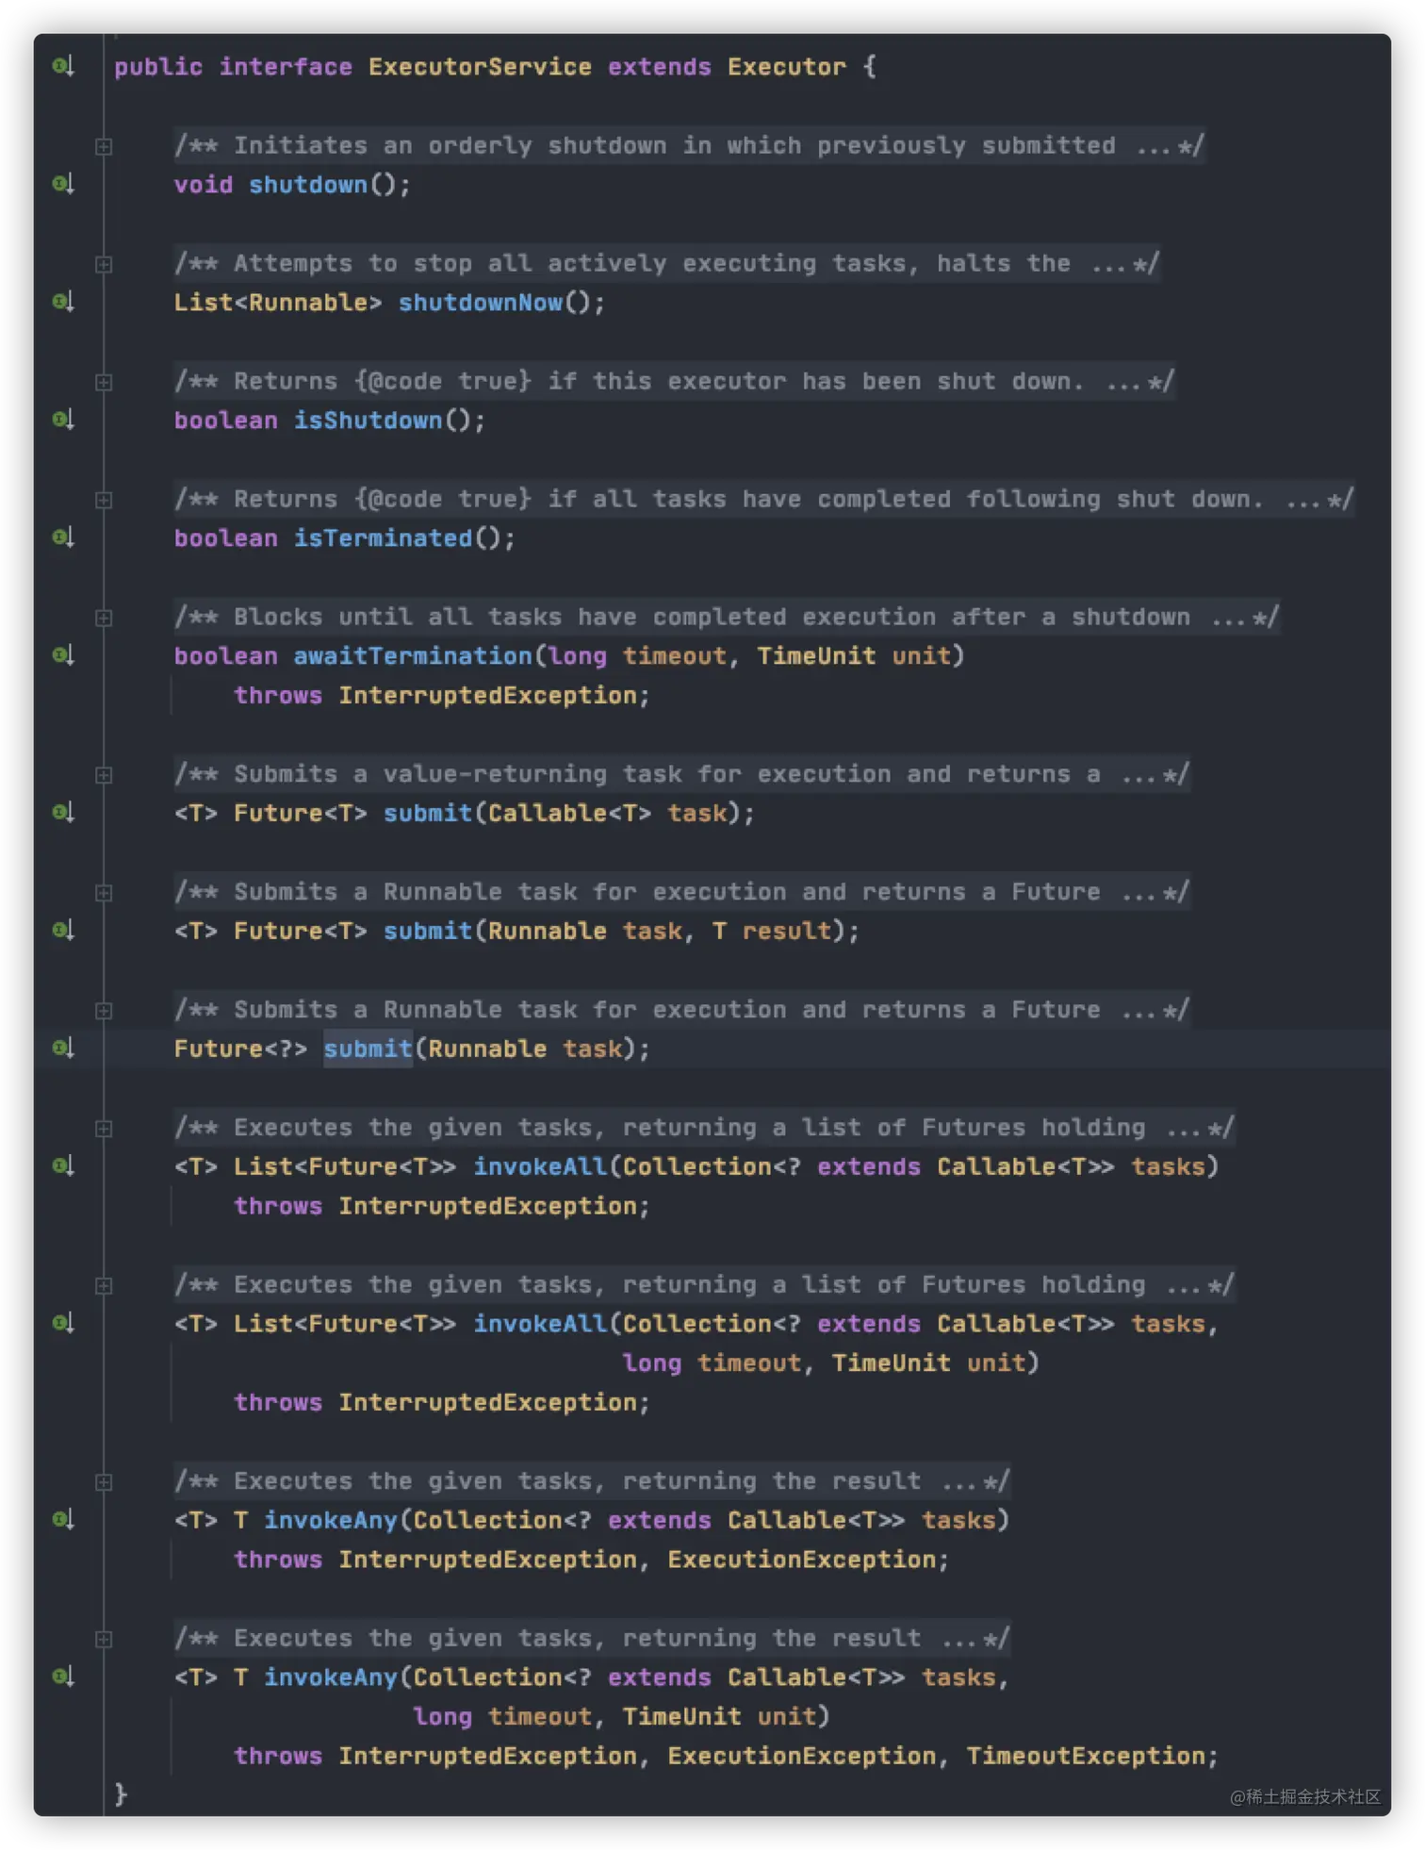Image resolution: width=1425 pixels, height=1850 pixels.
Task: Unfold the 'Attempts to stop all' Javadoc
Action: pyautogui.click(x=104, y=264)
